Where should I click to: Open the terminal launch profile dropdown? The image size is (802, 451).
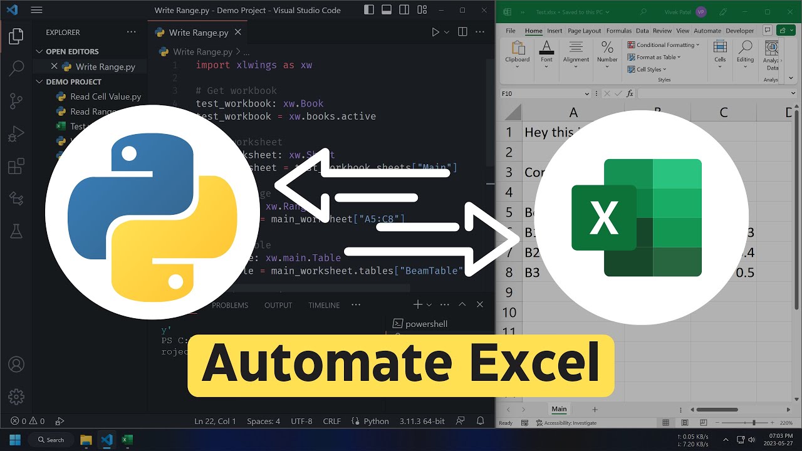429,304
